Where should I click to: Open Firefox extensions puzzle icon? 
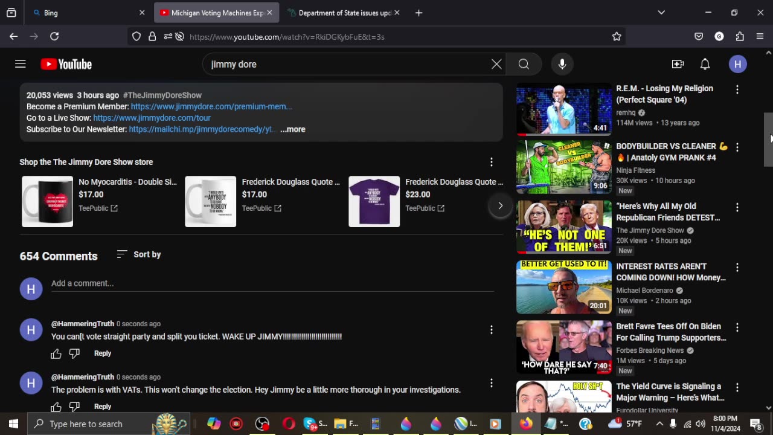pyautogui.click(x=740, y=36)
